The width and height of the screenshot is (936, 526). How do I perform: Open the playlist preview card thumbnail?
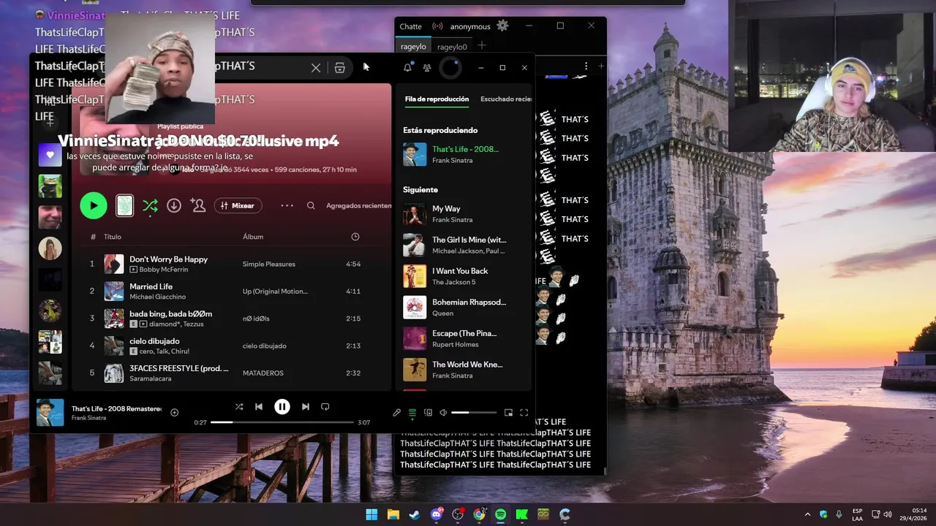(125, 206)
